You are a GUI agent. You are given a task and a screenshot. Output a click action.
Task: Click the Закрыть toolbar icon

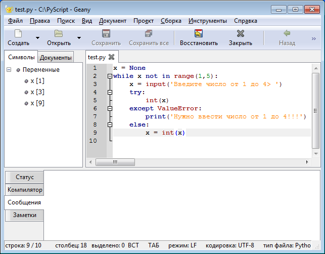241,34
